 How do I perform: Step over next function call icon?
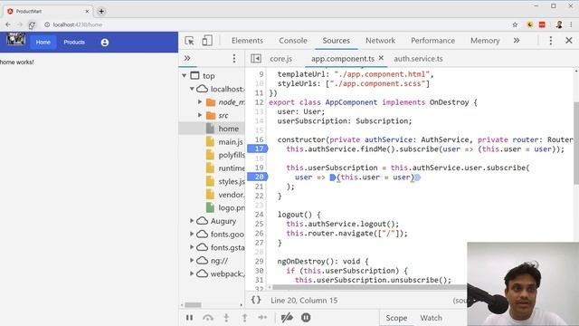208,318
